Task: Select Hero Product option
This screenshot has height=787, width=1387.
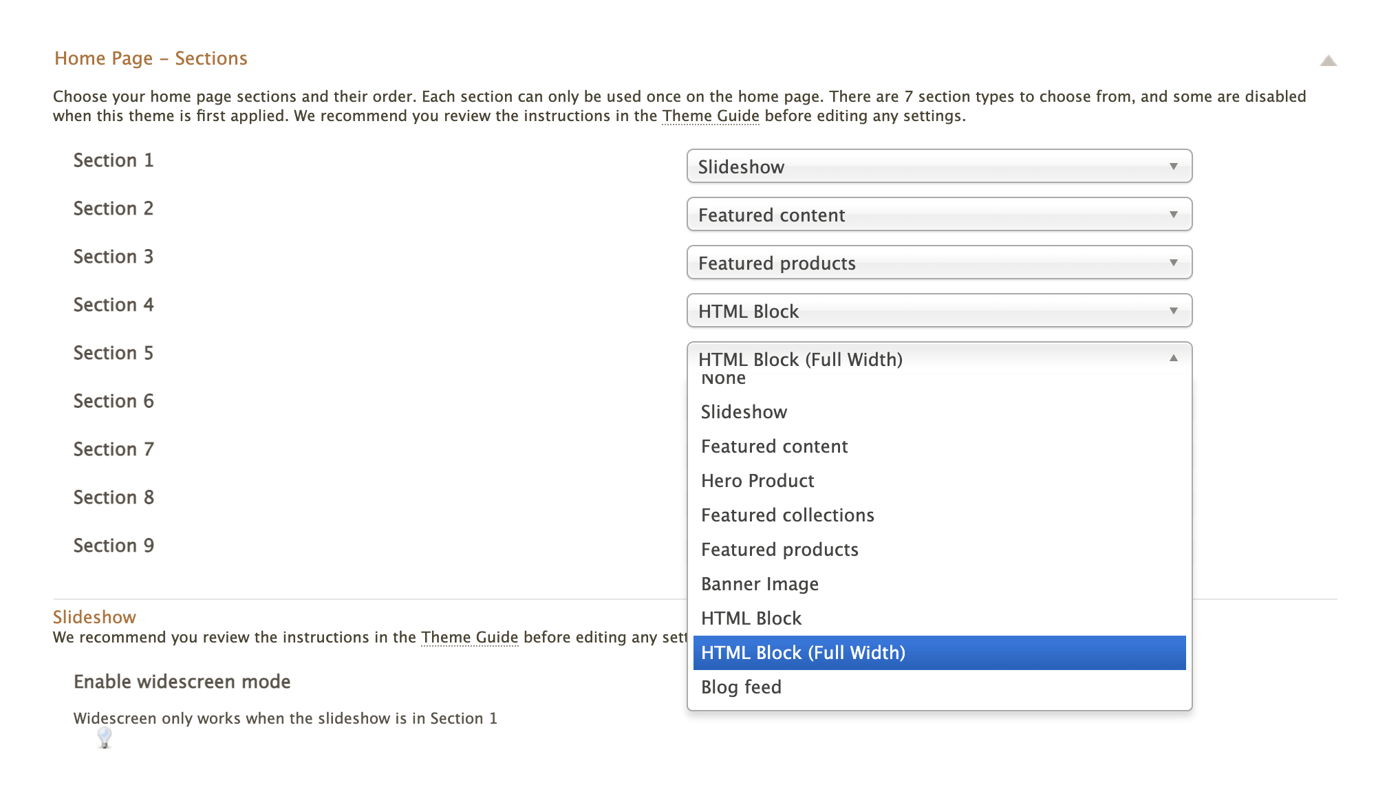Action: (x=757, y=481)
